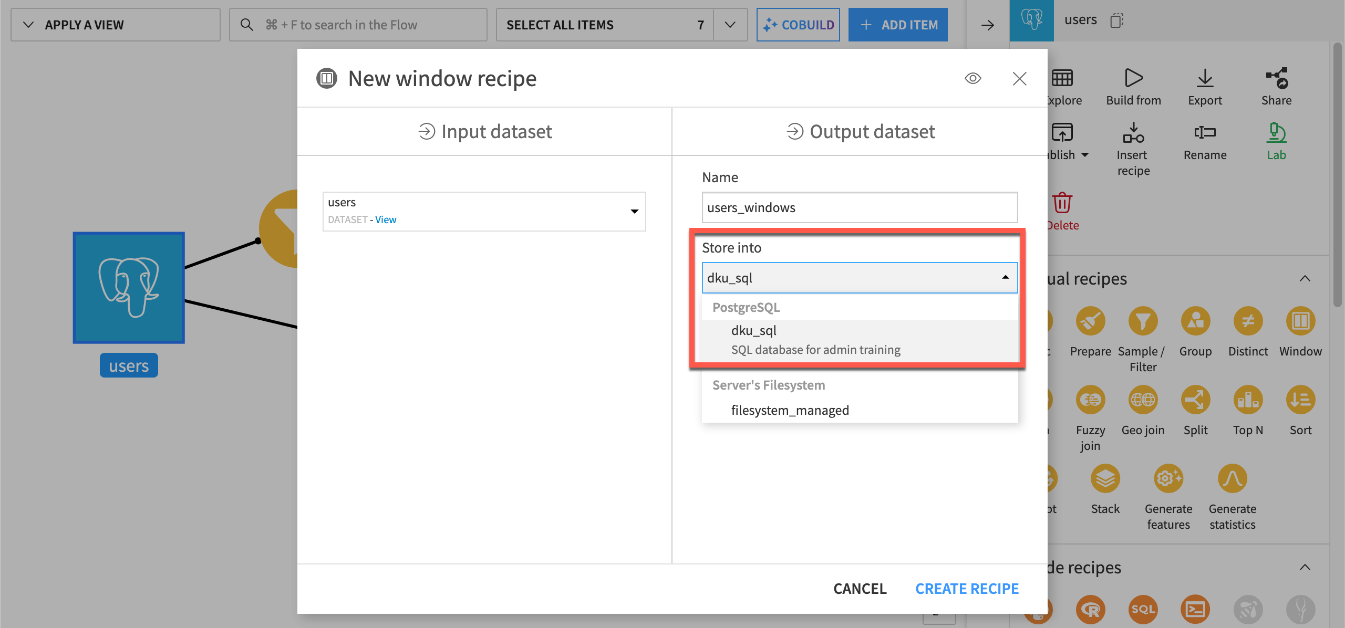Click the Create Recipe button
Image resolution: width=1345 pixels, height=628 pixels.
point(967,589)
